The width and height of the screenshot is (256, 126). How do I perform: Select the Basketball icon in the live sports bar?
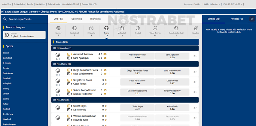[x=74, y=28]
